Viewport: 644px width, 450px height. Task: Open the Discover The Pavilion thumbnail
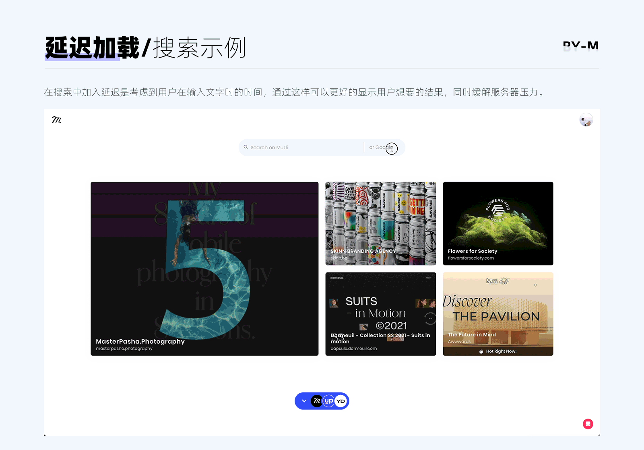coord(498,314)
